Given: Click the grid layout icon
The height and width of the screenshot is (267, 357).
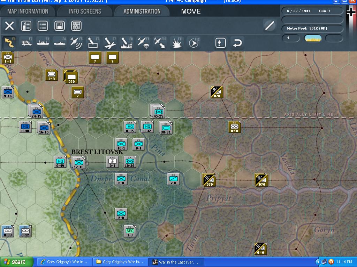Looking at the screenshot, I should pyautogui.click(x=76, y=26).
